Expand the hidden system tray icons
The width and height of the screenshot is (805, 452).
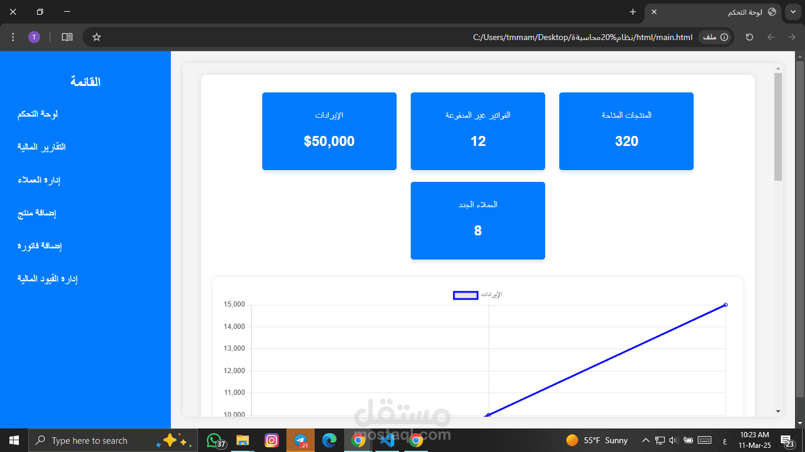tap(646, 440)
